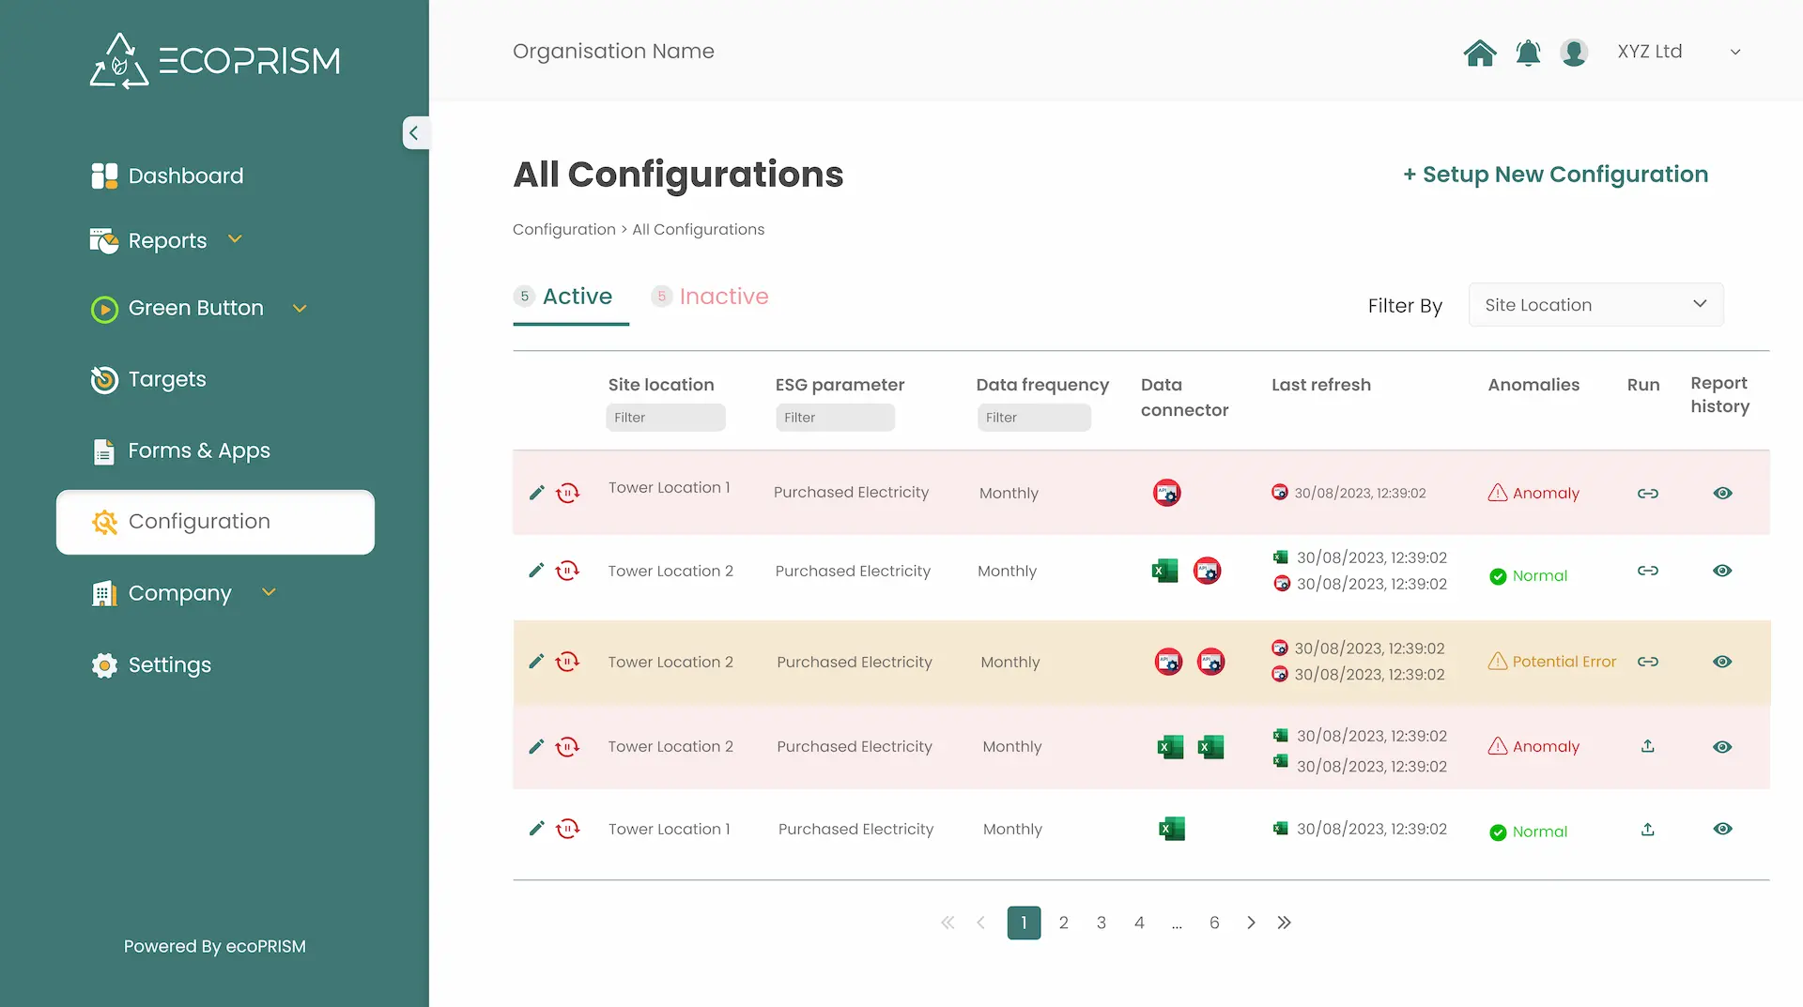This screenshot has height=1007, width=1803.
Task: Click Powered By ecoPRISM text
Action: [215, 946]
